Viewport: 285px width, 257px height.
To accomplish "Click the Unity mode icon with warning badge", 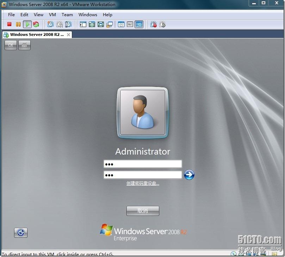I will click(x=110, y=24).
